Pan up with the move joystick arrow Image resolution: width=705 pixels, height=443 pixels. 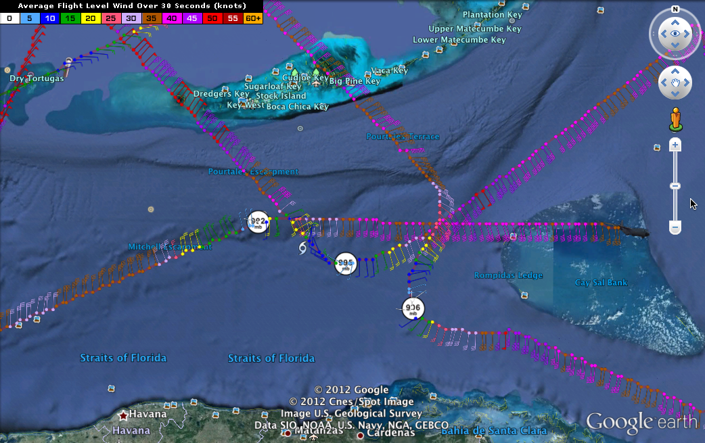coord(675,72)
